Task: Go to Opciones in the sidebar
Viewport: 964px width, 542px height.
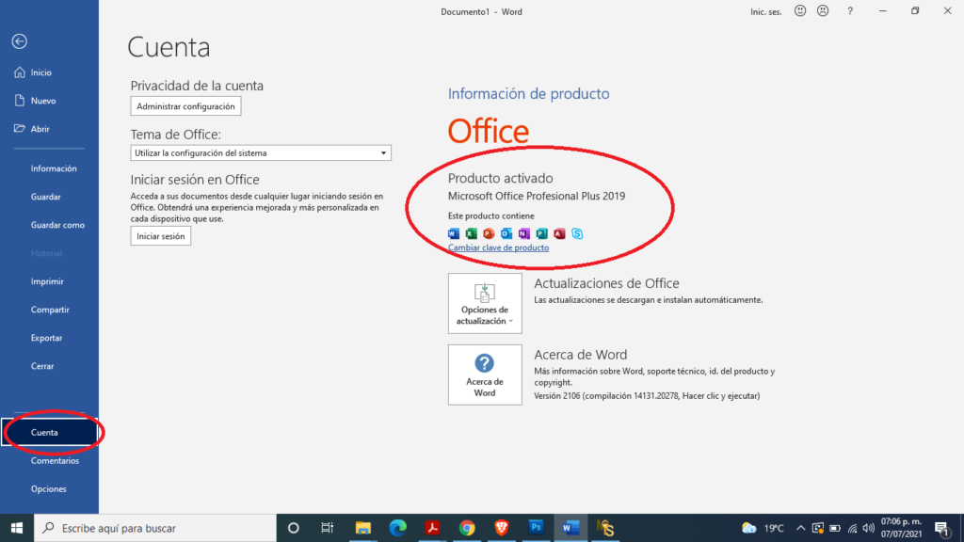Action: pyautogui.click(x=49, y=489)
